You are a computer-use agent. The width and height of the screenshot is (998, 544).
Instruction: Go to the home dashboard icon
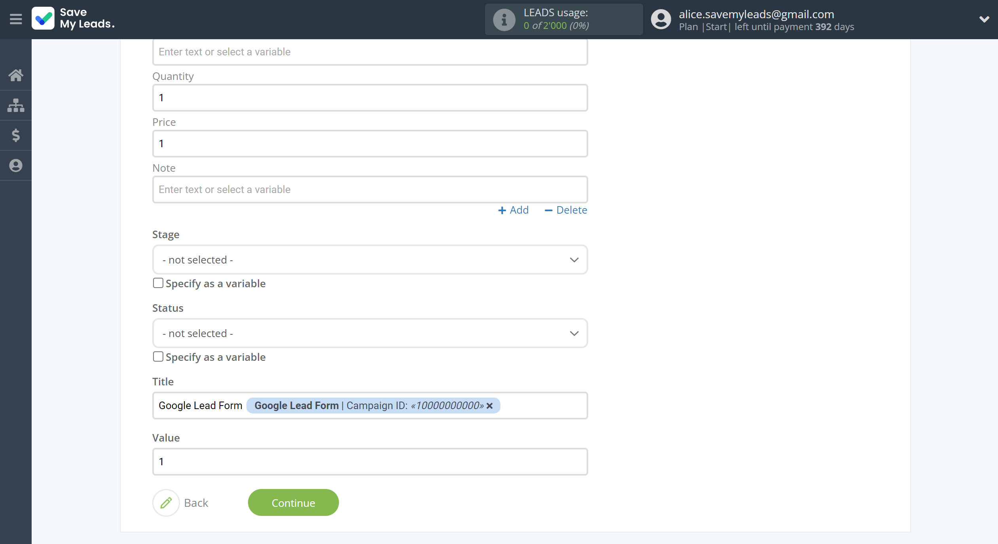coord(16,75)
